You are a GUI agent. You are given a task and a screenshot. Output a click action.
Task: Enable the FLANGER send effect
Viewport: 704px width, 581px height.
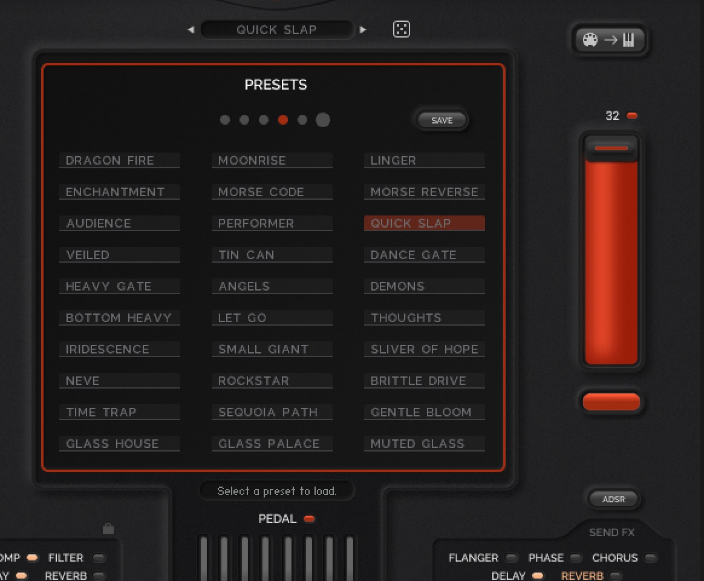coord(512,558)
